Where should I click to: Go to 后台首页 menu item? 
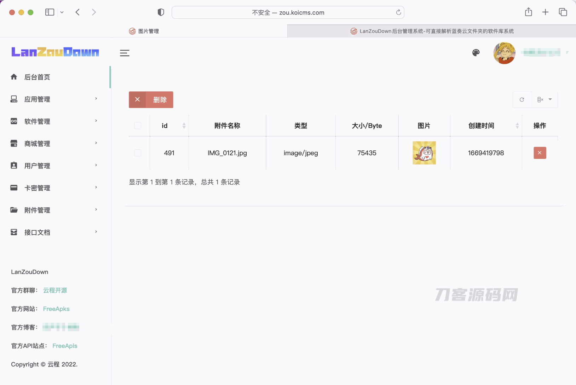pos(37,77)
